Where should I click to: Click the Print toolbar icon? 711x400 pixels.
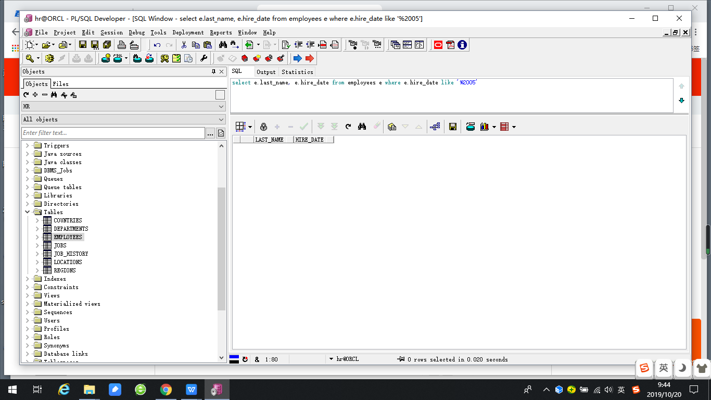click(x=122, y=45)
